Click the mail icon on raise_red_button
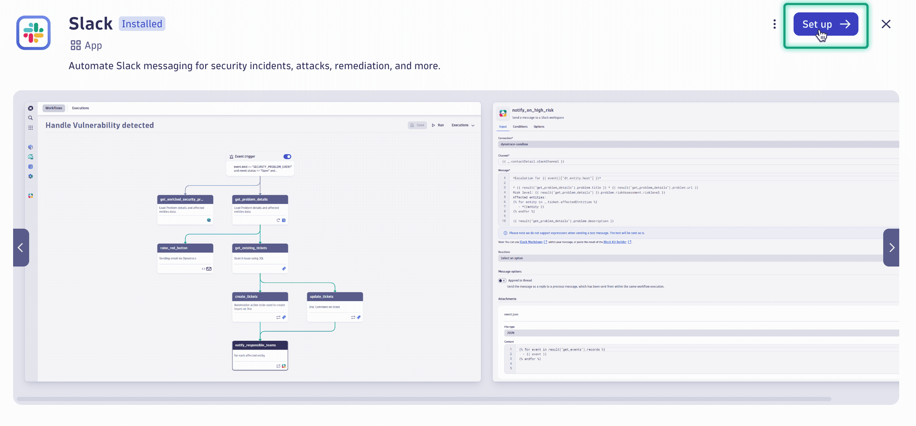Screen dimensions: 916x426 pyautogui.click(x=209, y=269)
